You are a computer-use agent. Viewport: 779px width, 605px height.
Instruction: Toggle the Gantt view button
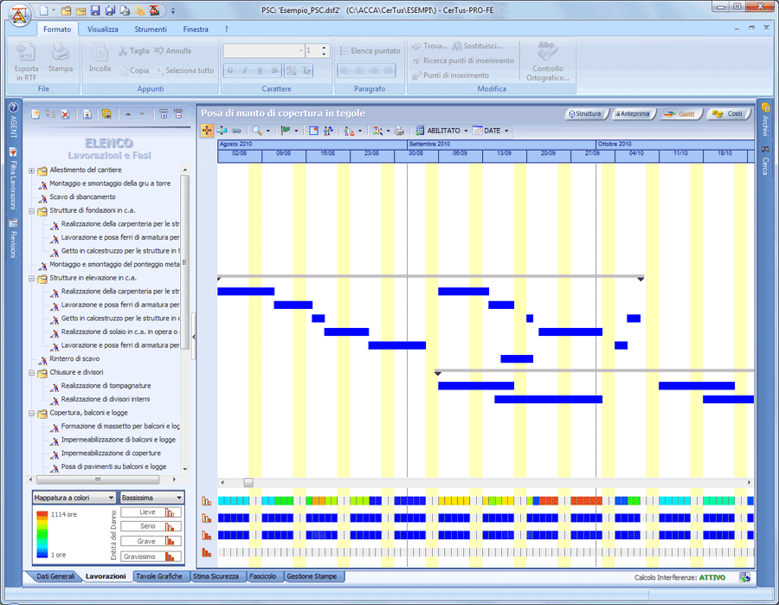coord(679,113)
